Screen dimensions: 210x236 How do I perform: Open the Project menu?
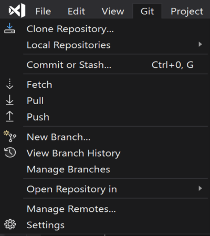point(187,12)
